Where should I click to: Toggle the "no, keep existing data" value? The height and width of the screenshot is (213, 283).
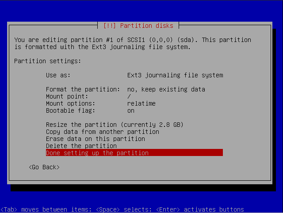click(166, 89)
